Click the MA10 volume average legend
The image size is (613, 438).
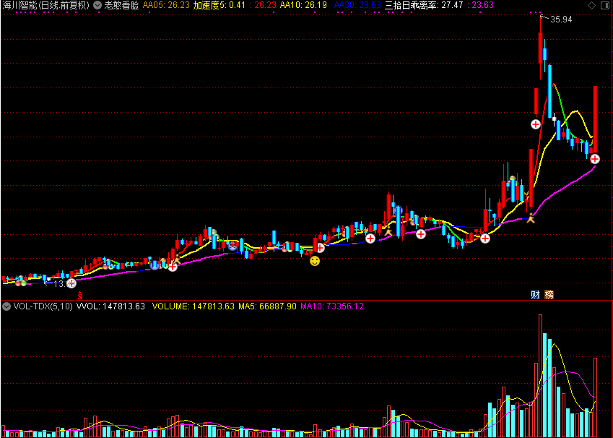[332, 306]
